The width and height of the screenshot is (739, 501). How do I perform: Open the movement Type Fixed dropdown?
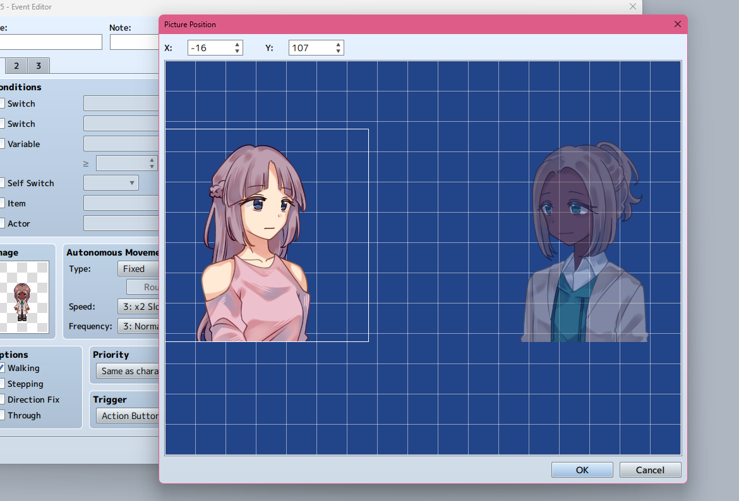(x=138, y=269)
